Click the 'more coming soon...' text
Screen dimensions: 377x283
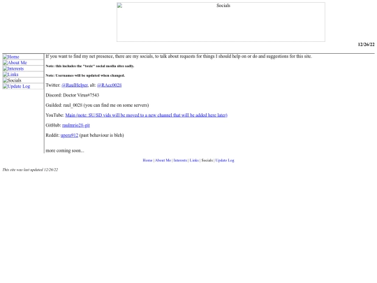65,151
